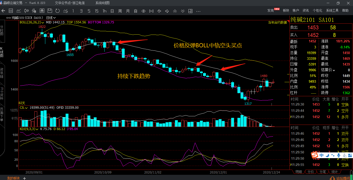Open the quote list toolbar icon
Screen dimensions: 353x180
(x=11, y=11)
